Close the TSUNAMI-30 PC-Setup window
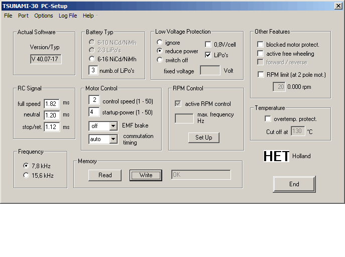 (338, 6)
